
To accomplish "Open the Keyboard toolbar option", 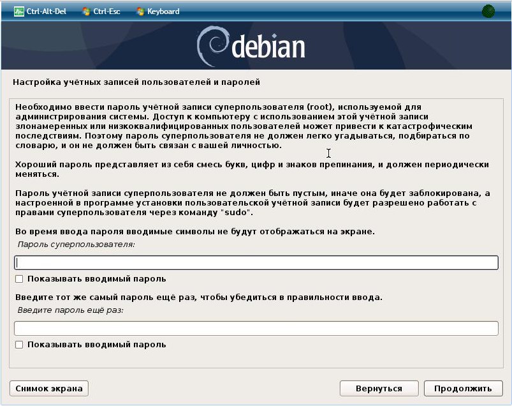I will click(158, 11).
